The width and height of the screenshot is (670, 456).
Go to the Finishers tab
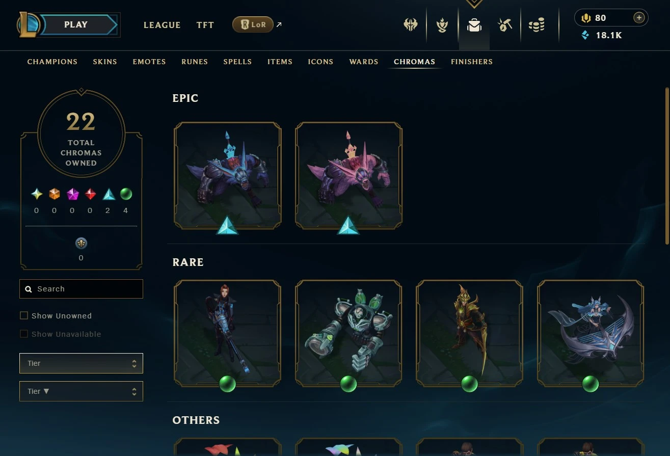pyautogui.click(x=472, y=62)
